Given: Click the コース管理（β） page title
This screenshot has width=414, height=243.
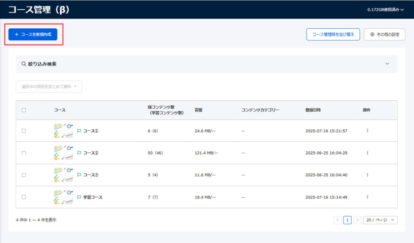Looking at the screenshot, I should [x=39, y=10].
